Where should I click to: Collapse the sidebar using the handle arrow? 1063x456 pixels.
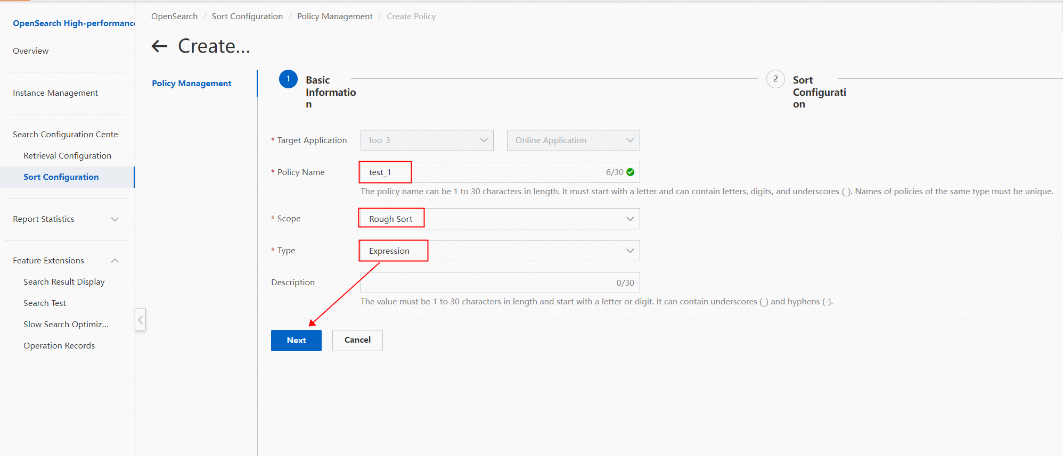click(141, 320)
